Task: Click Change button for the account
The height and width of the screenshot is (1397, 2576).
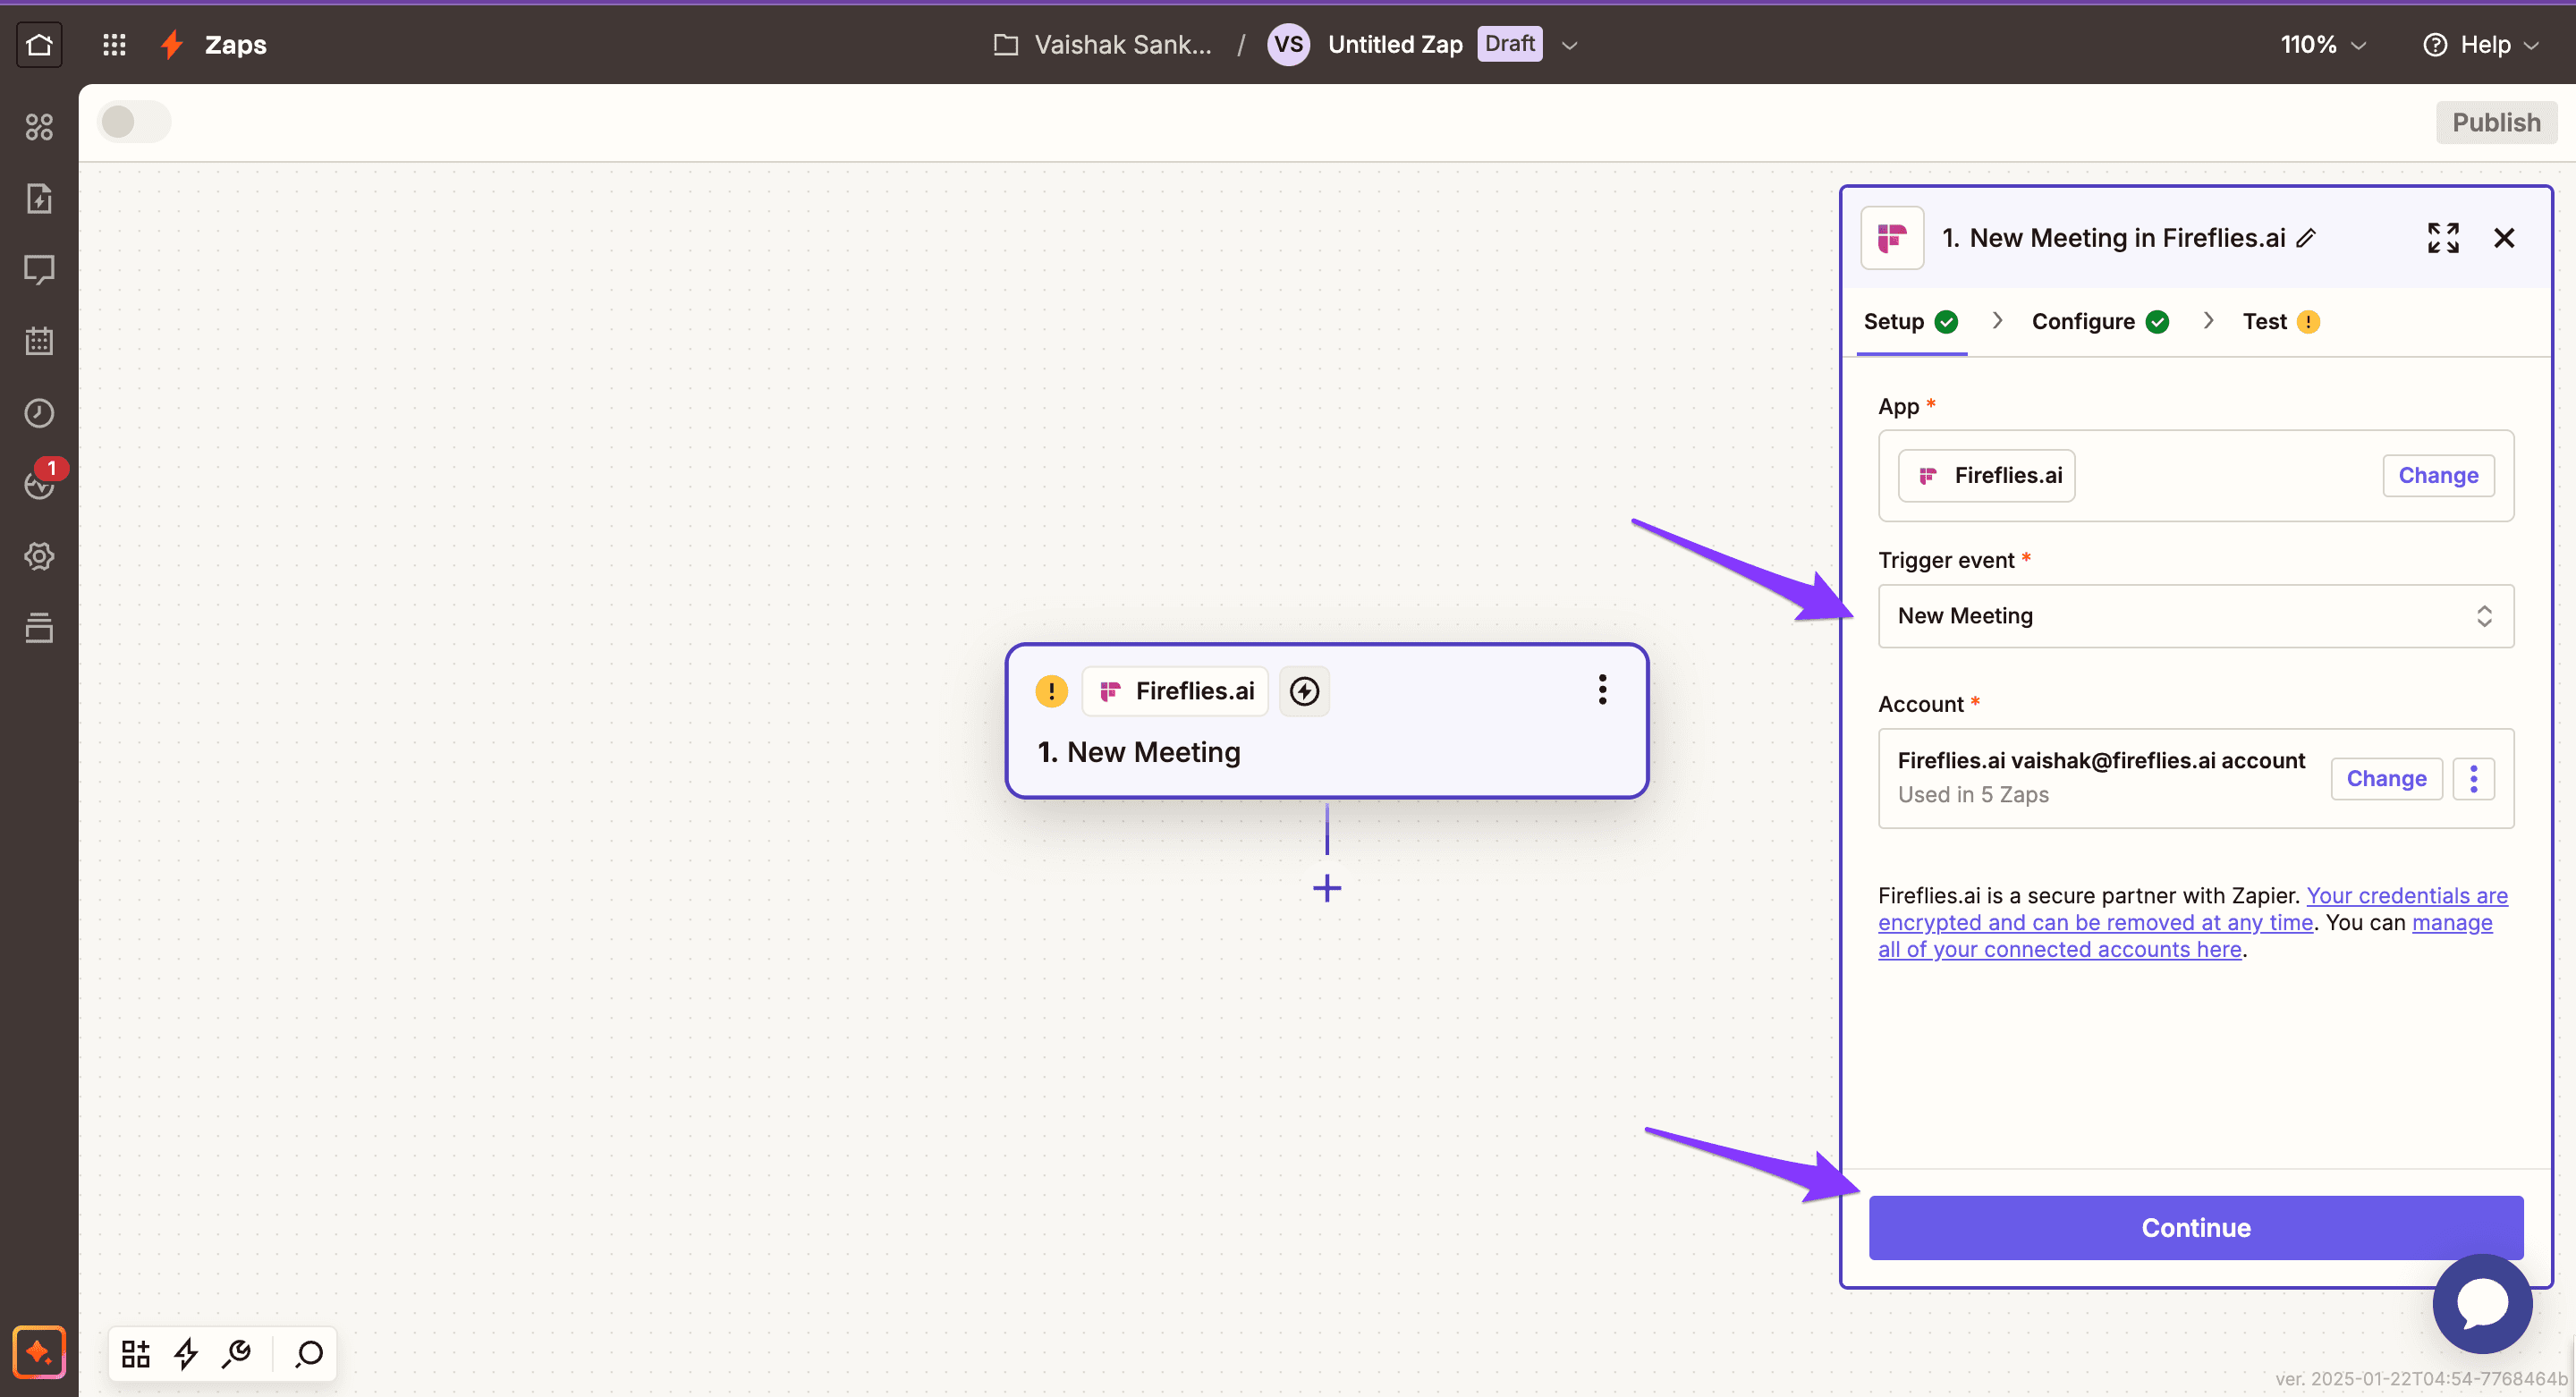Action: tap(2386, 779)
